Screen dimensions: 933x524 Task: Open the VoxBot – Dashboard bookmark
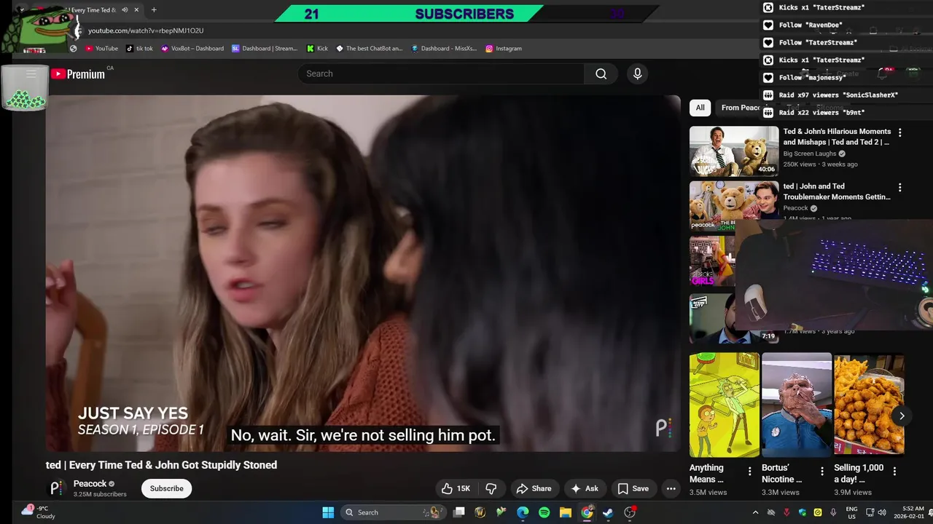(x=192, y=48)
